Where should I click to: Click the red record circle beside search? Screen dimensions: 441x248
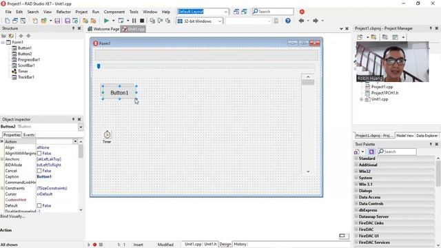click(x=302, y=12)
